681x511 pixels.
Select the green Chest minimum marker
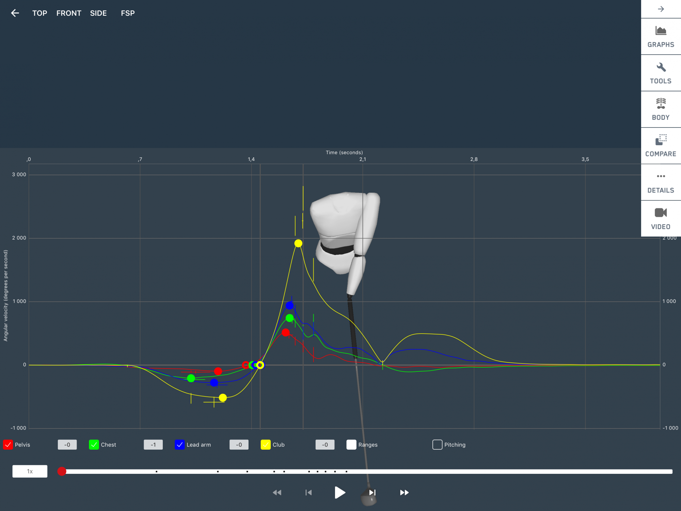pos(191,378)
